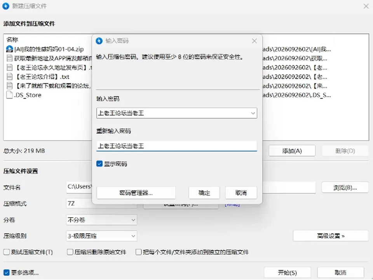Click the zip archive icon in the file list
The width and height of the screenshot is (373, 280).
(9, 49)
